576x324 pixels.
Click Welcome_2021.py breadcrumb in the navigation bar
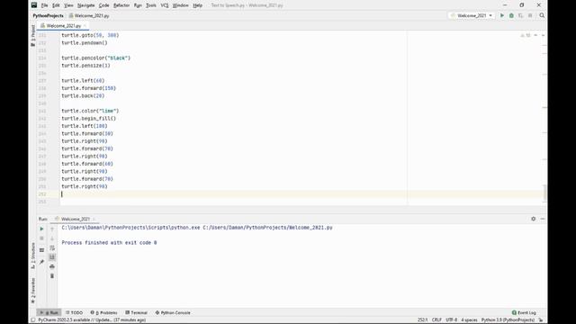89,16
